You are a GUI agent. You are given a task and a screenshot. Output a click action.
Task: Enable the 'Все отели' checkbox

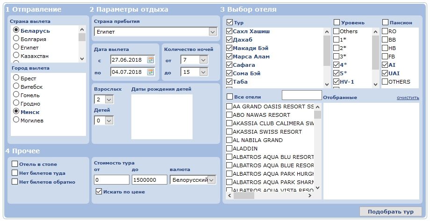pos(229,97)
